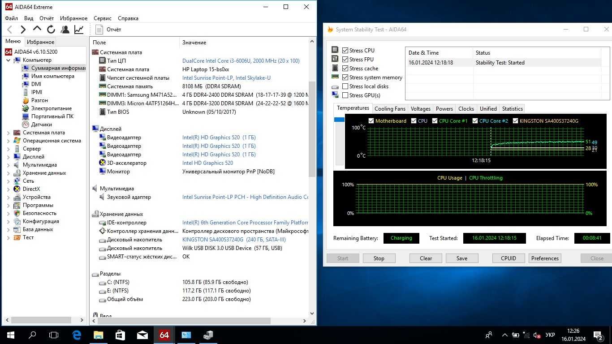Open the user/manage toolbar icon
The image size is (612, 344).
click(65, 30)
